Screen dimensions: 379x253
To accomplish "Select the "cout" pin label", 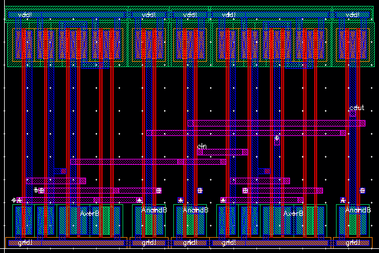I will pyautogui.click(x=357, y=108).
